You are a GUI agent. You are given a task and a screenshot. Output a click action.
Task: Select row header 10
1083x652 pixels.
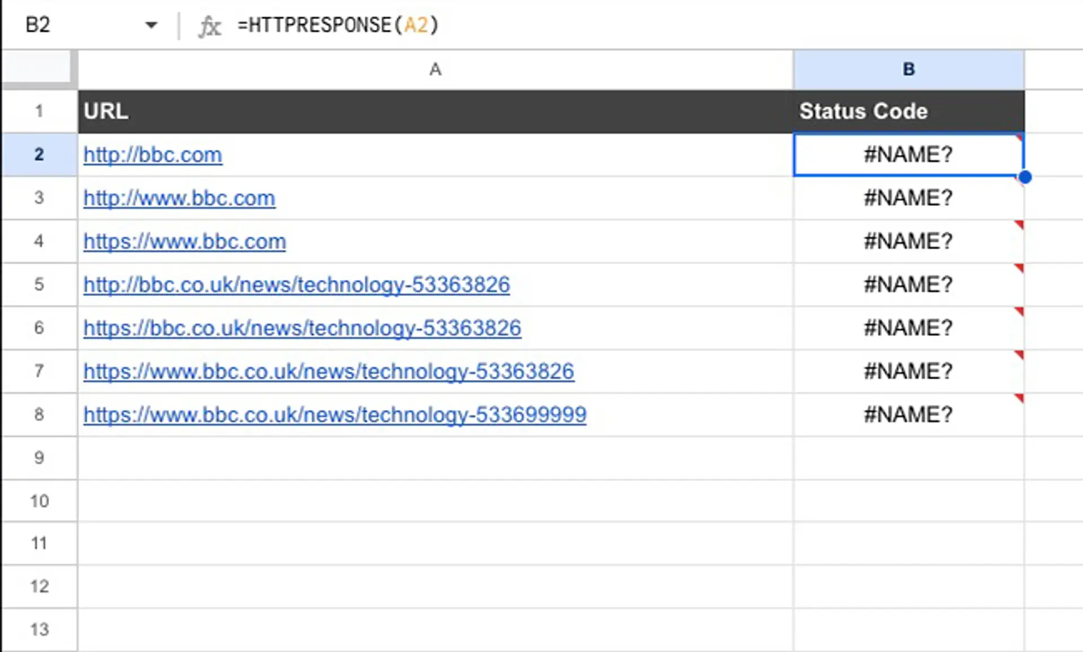click(x=39, y=501)
